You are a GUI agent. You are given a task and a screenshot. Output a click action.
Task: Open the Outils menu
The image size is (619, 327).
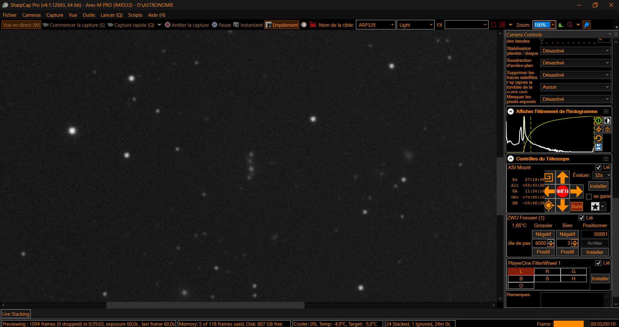click(x=89, y=15)
